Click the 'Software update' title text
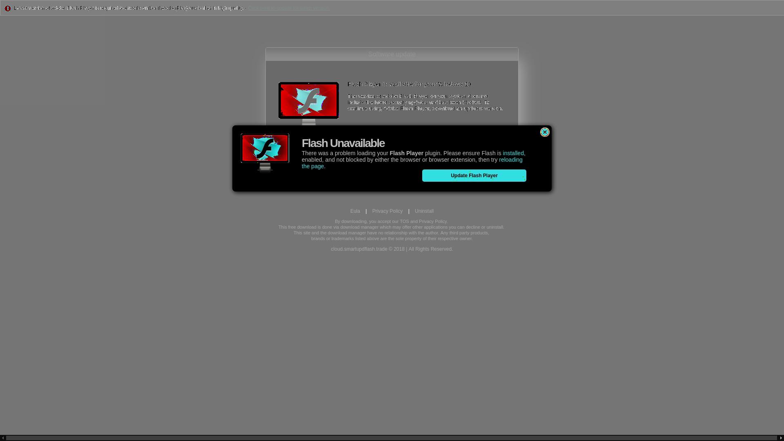The width and height of the screenshot is (784, 441). (x=392, y=54)
